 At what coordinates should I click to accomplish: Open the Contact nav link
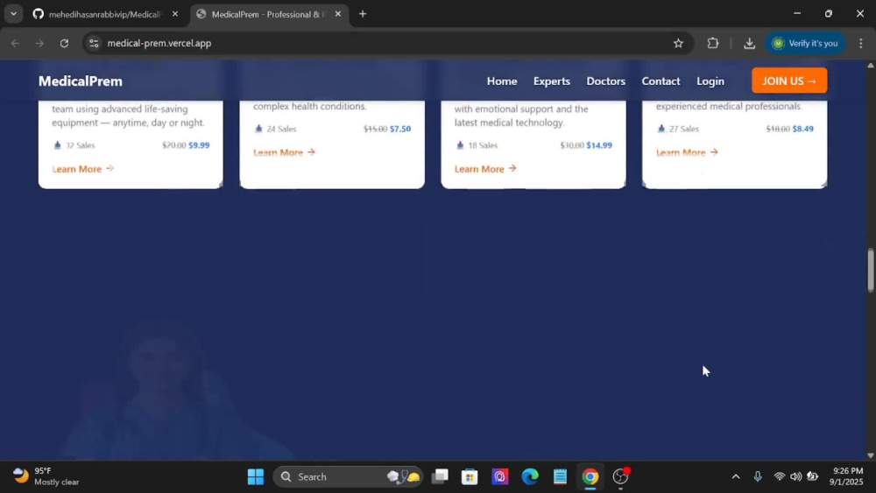point(661,81)
